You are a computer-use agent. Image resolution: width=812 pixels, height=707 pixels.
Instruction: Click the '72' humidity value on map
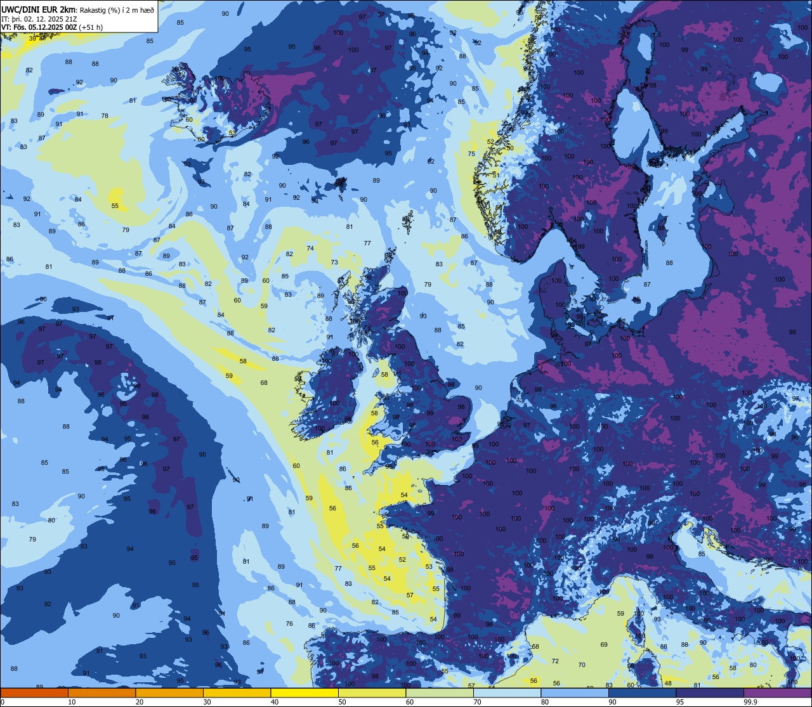[x=555, y=661]
